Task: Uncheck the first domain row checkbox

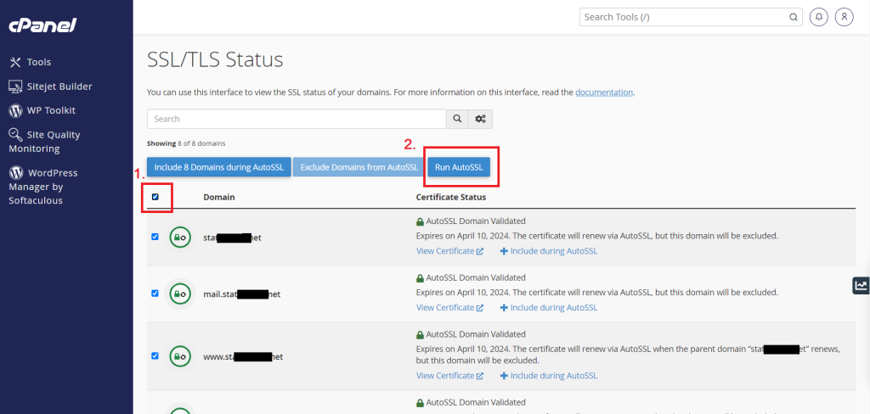Action: coord(155,237)
